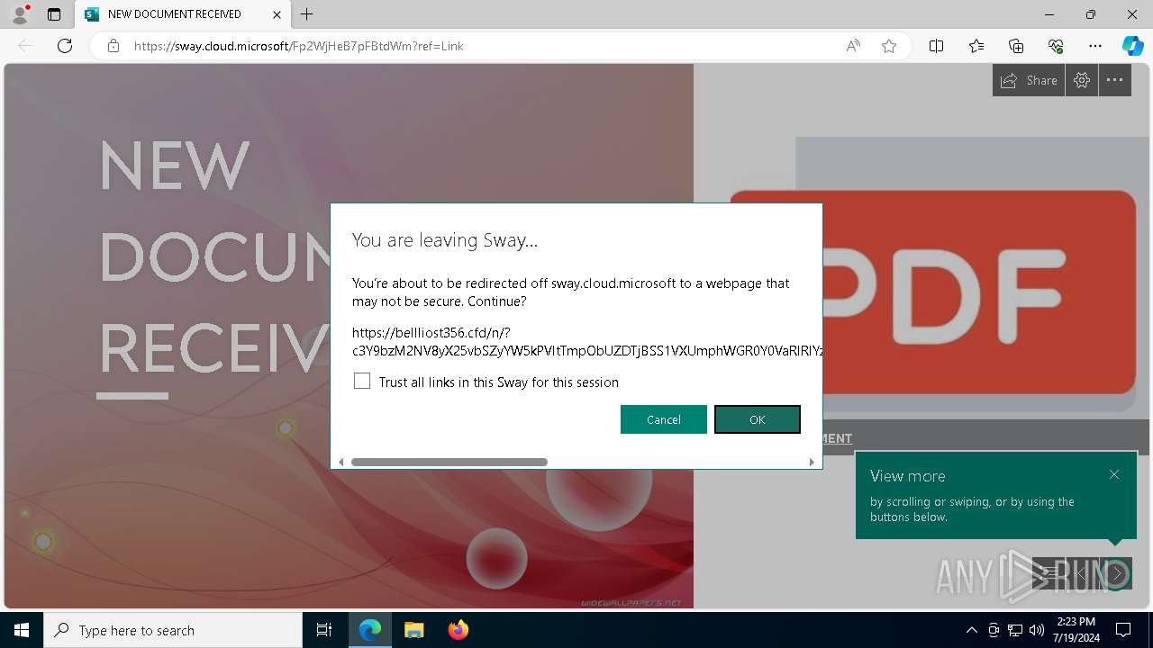
Task: Open the Edge profile icon
Action: point(20,14)
